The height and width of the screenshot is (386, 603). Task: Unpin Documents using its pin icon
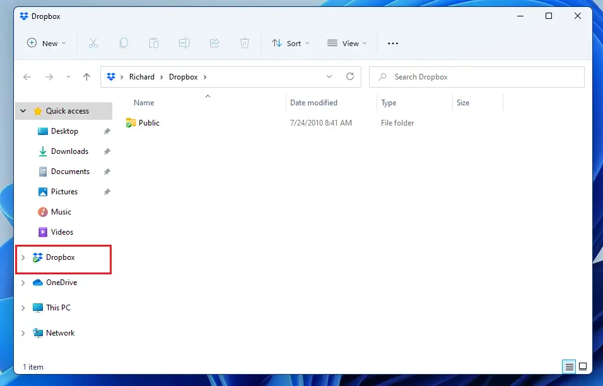pyautogui.click(x=107, y=172)
